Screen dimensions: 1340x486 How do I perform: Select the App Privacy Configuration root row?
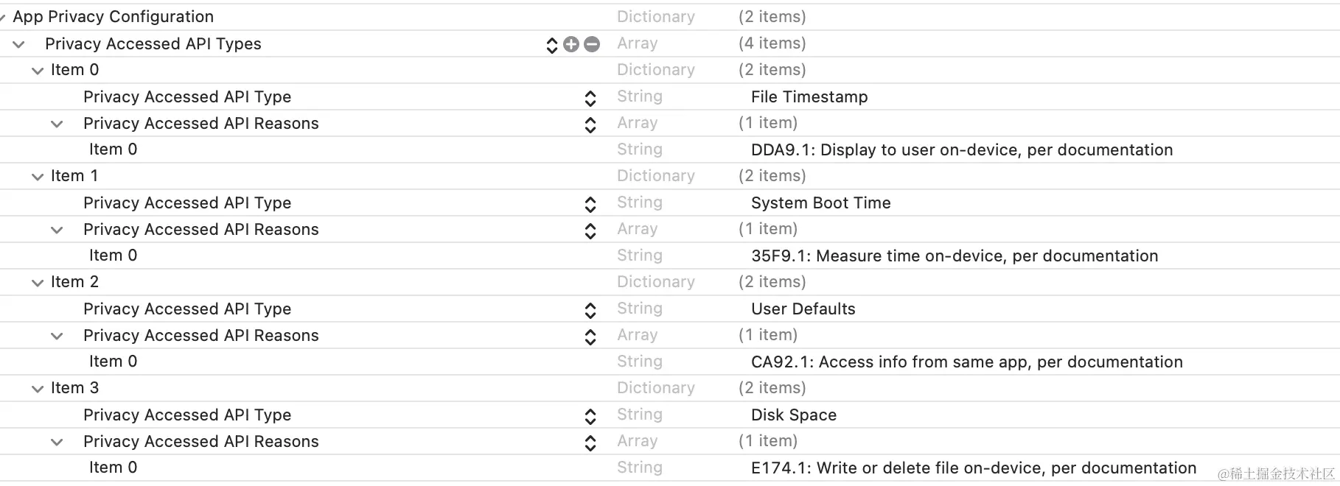[113, 16]
